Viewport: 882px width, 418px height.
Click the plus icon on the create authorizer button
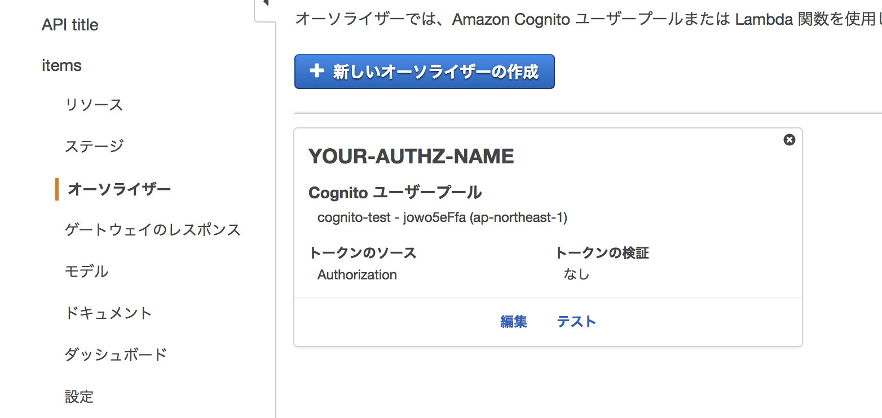tap(317, 71)
